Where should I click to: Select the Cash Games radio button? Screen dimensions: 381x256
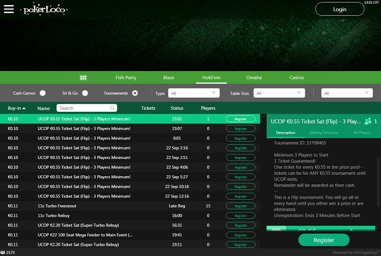pos(43,93)
